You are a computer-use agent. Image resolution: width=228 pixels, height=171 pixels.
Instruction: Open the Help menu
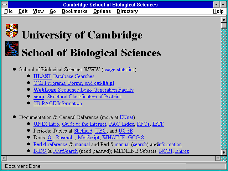218,11
